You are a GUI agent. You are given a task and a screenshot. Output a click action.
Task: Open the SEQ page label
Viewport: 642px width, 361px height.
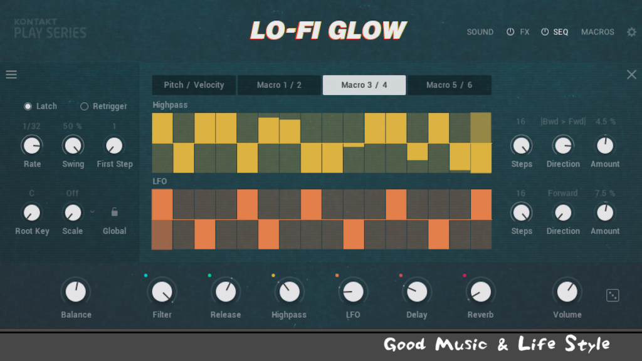560,32
